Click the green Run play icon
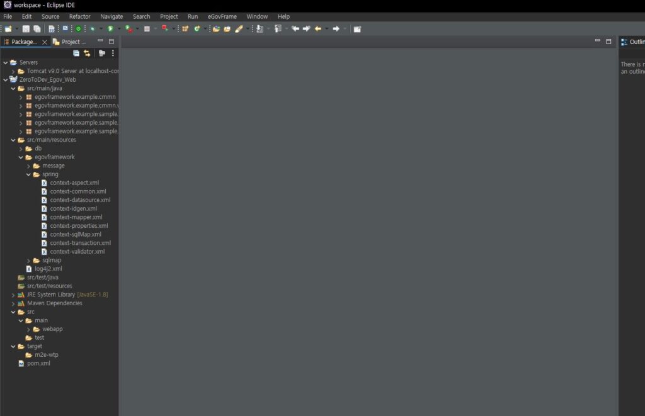The image size is (645, 416). pyautogui.click(x=110, y=29)
